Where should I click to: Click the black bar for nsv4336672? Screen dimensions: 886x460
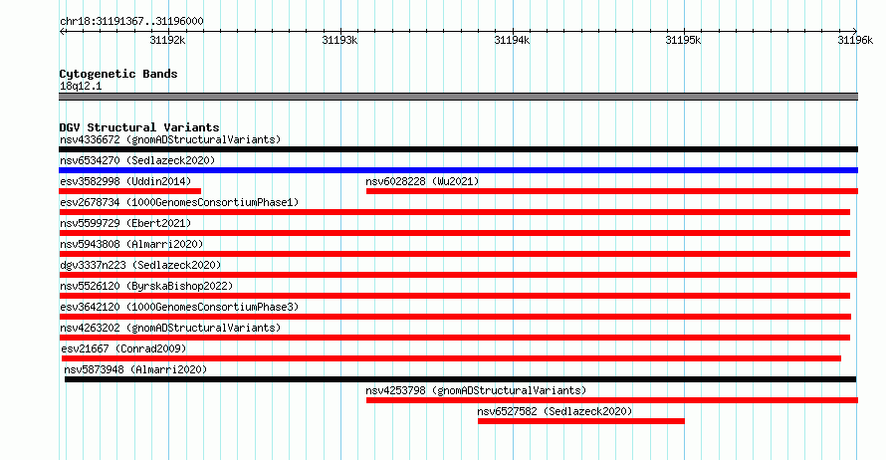pyautogui.click(x=458, y=149)
